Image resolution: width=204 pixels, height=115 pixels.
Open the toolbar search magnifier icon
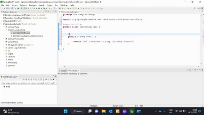click(x=195, y=8)
